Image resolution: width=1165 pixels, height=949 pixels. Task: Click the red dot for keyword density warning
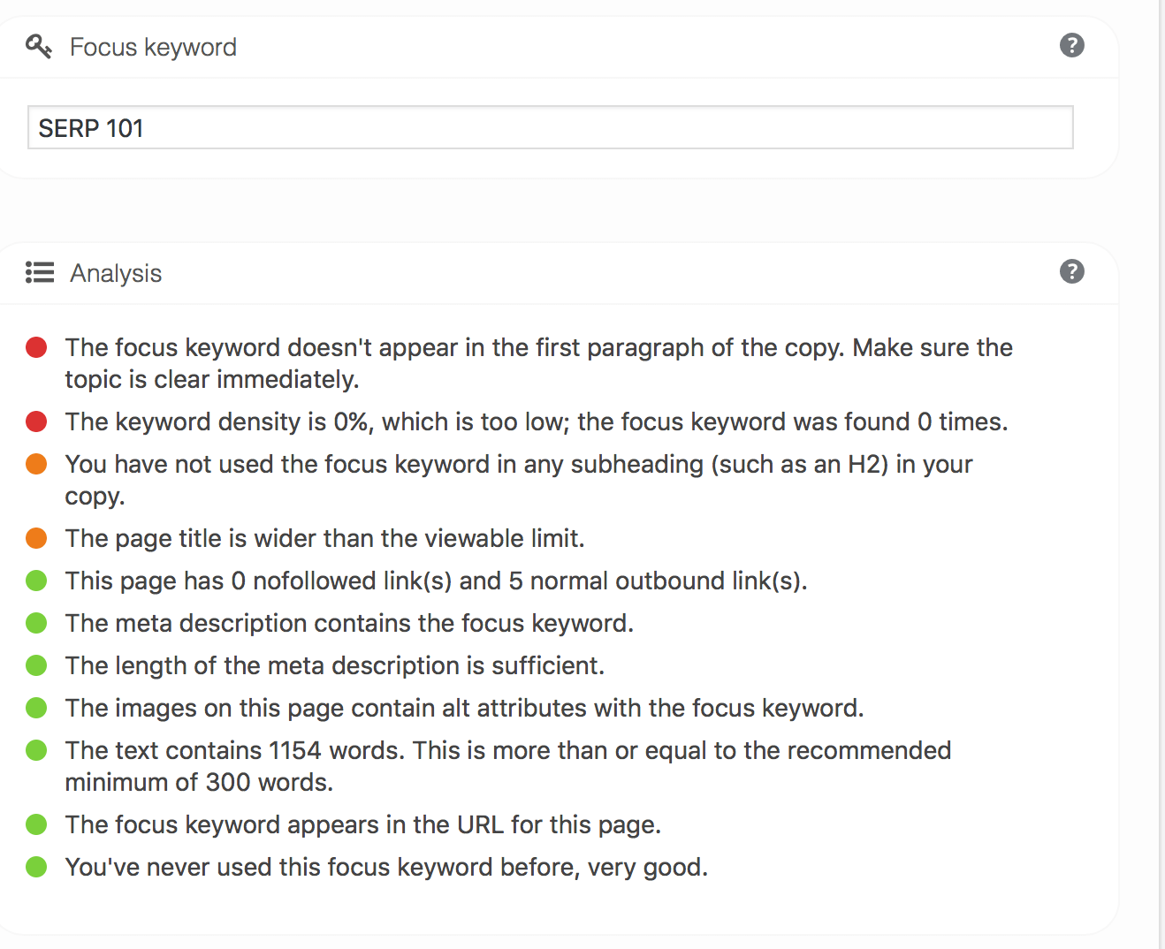tap(36, 421)
